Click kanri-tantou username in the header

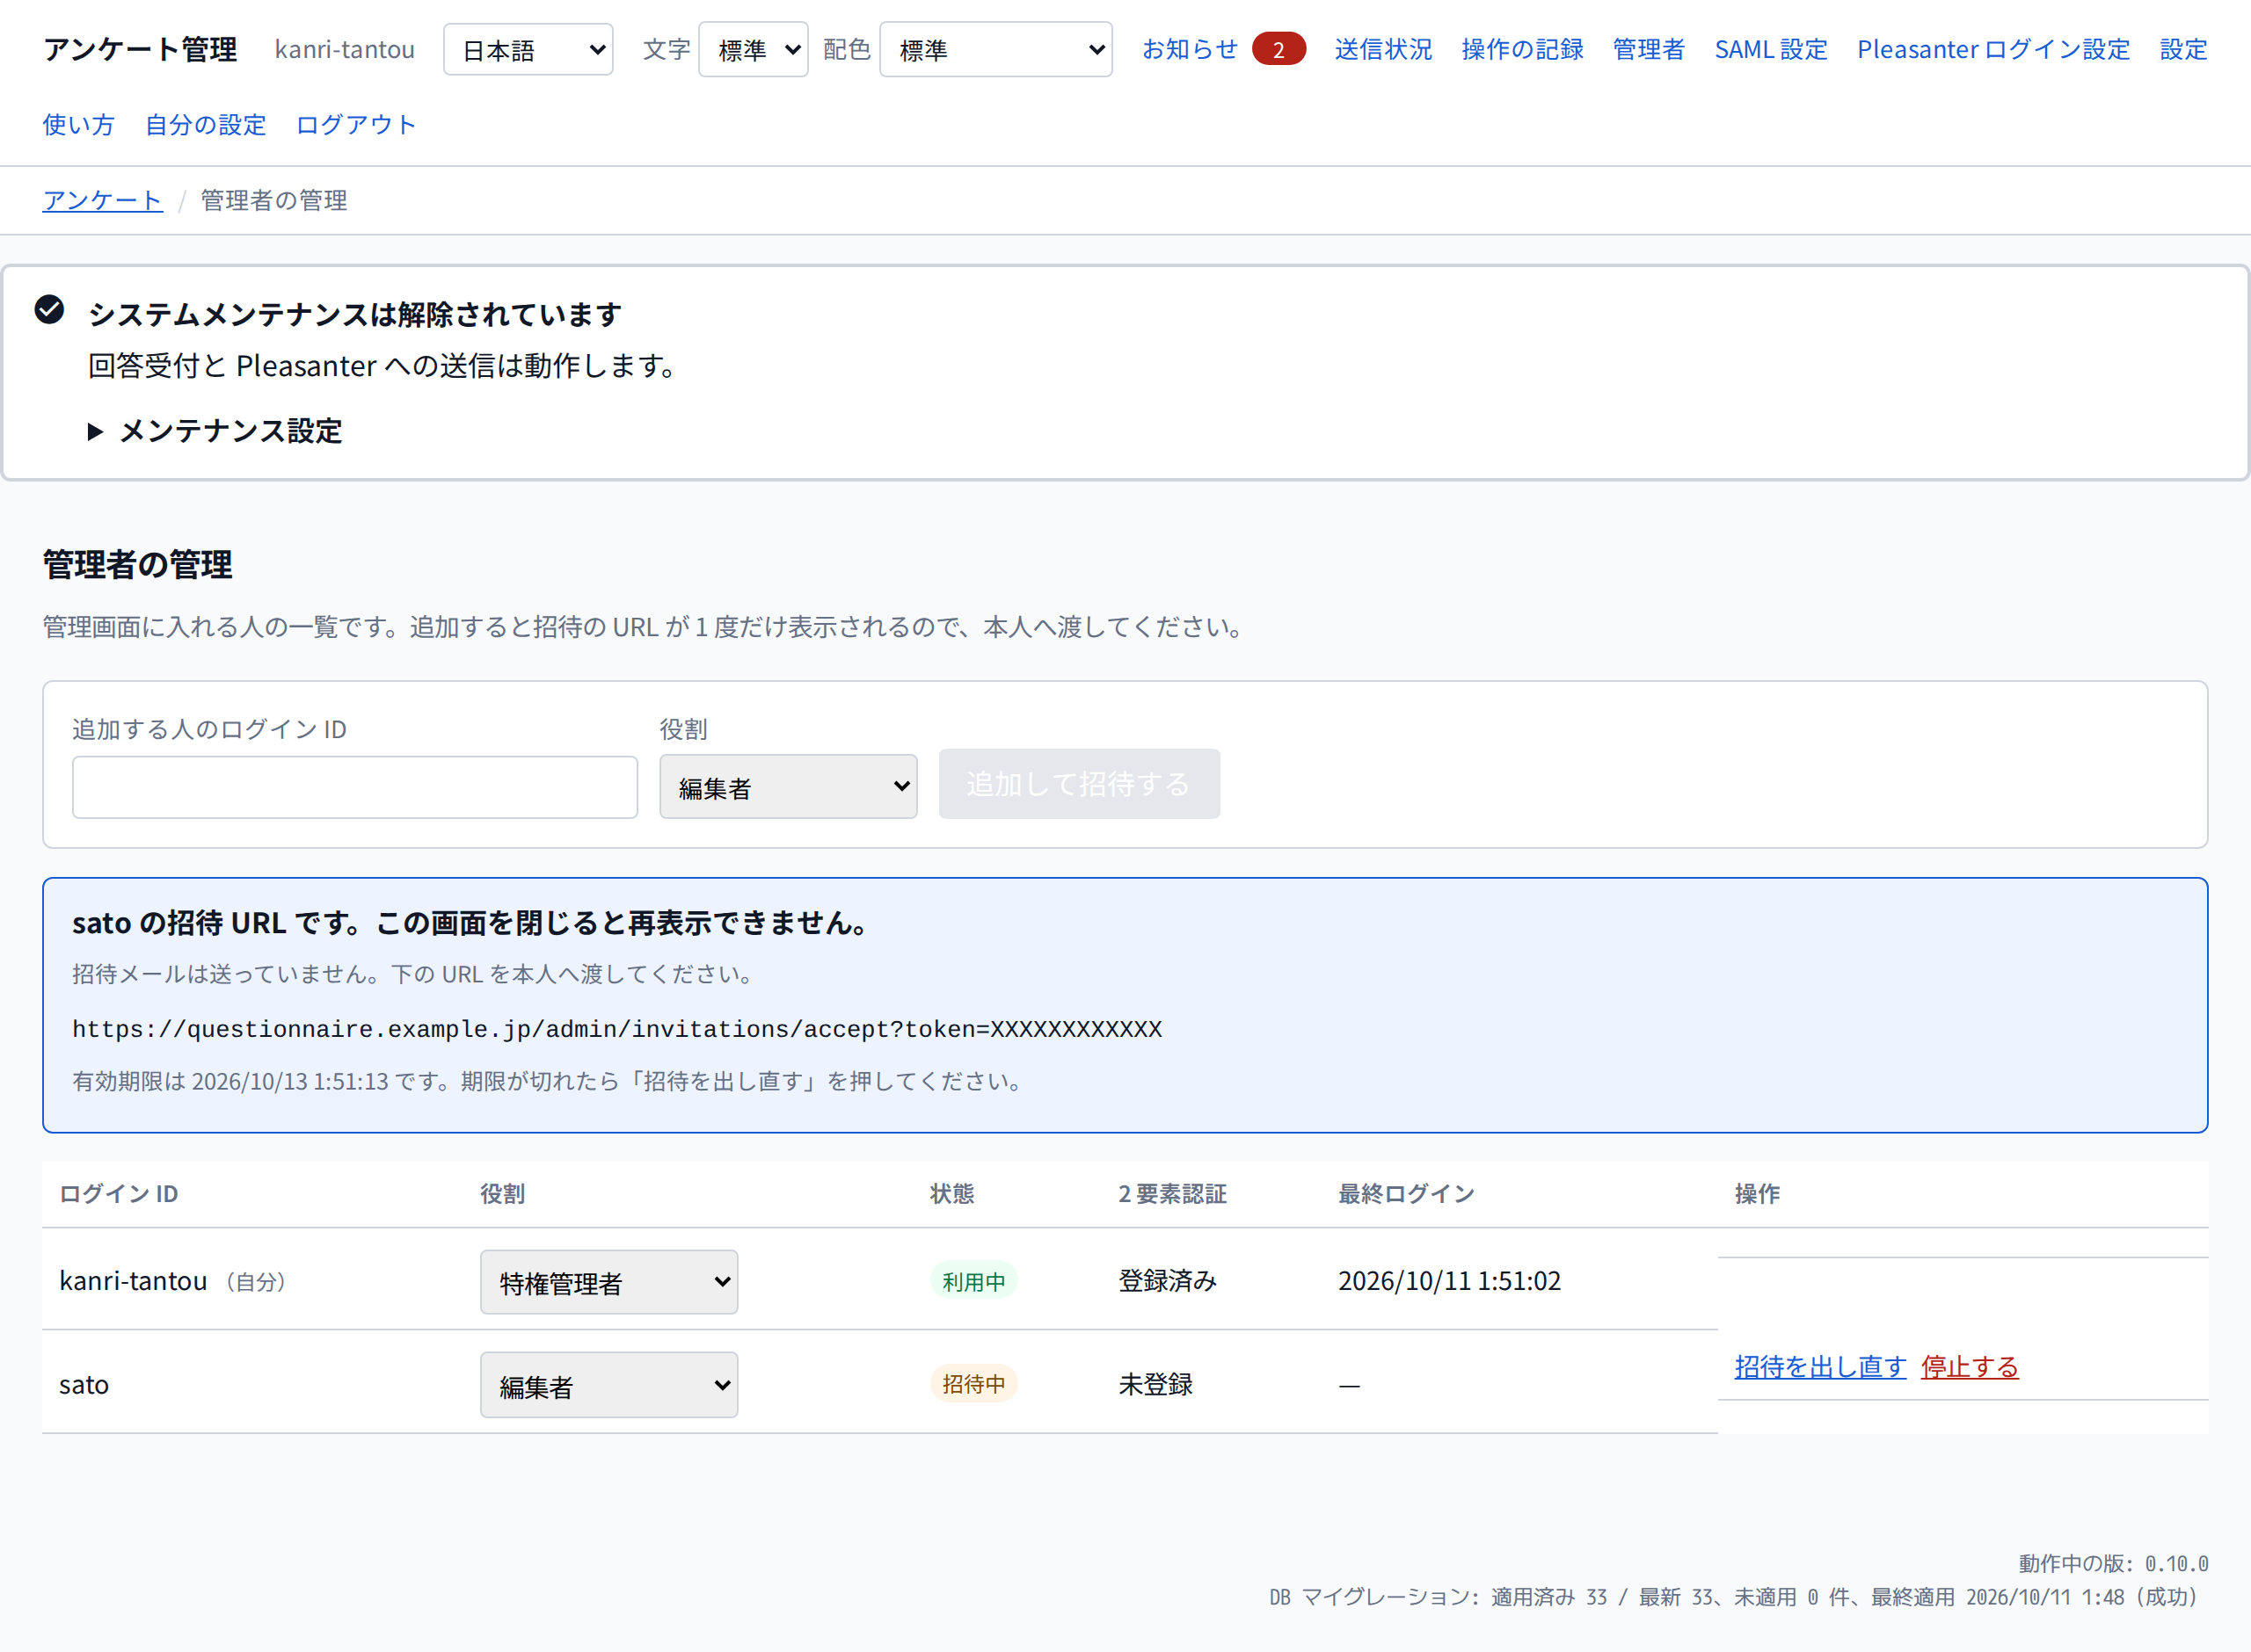click(344, 49)
